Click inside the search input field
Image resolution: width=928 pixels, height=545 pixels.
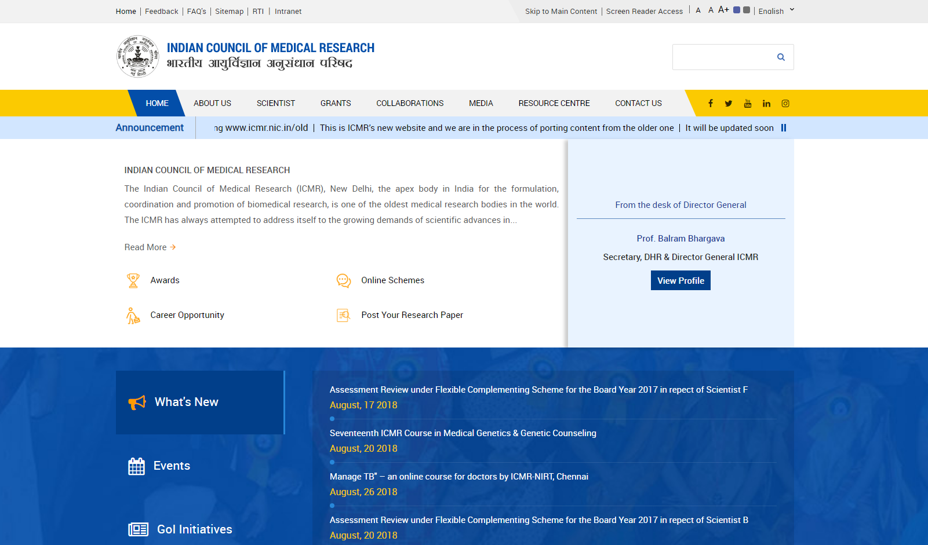coord(723,57)
